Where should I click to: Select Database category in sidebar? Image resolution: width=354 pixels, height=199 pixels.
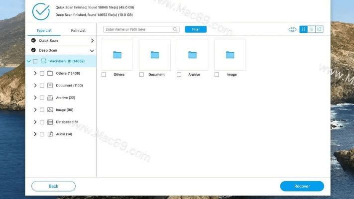click(67, 122)
